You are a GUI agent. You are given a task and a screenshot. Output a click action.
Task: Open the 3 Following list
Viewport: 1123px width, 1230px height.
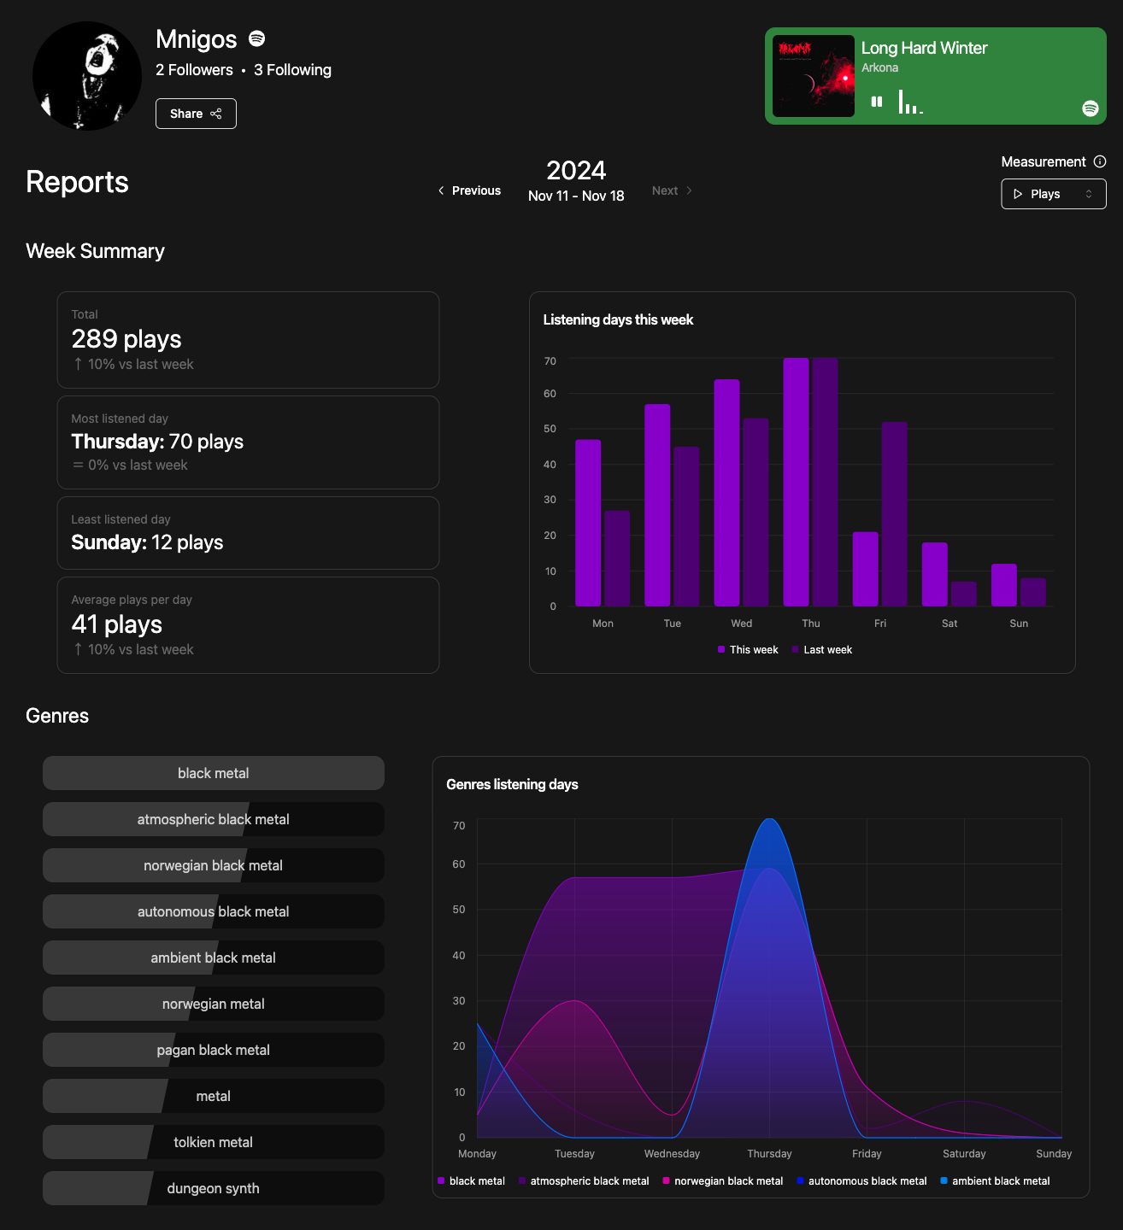click(x=292, y=70)
